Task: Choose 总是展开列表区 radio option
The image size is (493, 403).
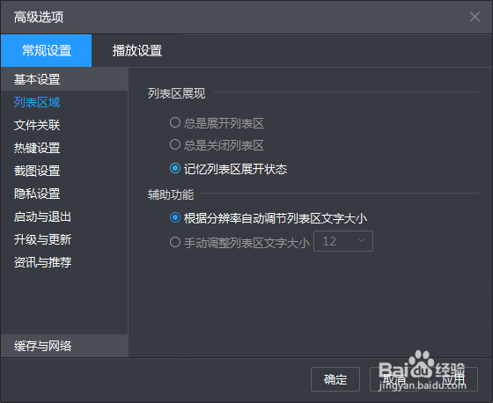Action: pos(175,122)
